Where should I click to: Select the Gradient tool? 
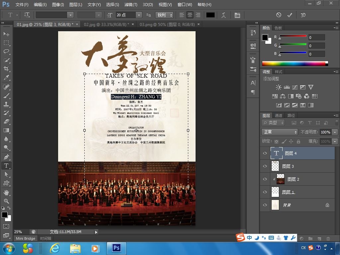6,130
